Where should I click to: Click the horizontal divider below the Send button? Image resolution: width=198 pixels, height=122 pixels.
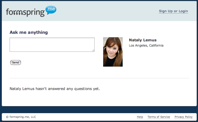99,78
